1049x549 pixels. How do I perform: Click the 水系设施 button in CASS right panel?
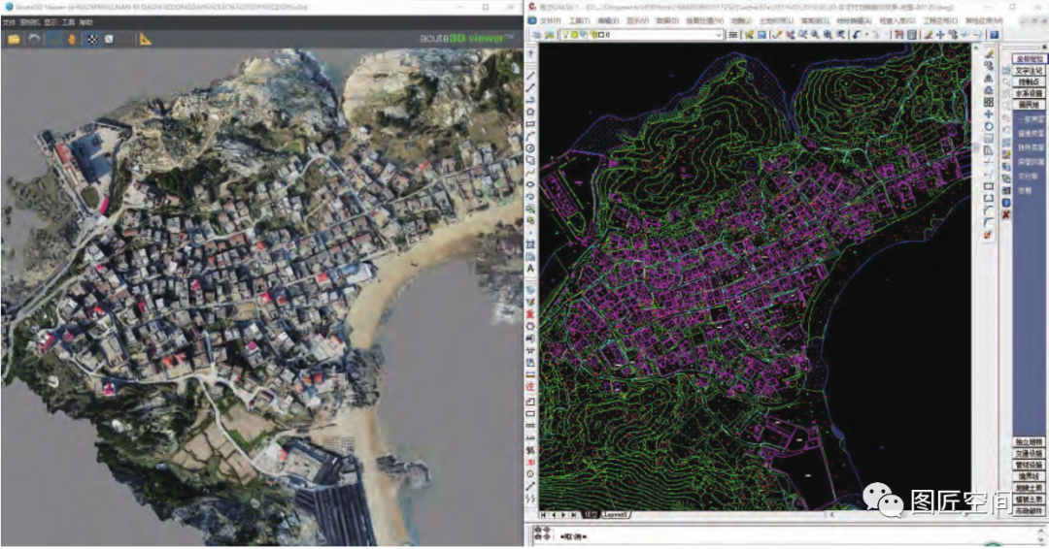point(1029,93)
